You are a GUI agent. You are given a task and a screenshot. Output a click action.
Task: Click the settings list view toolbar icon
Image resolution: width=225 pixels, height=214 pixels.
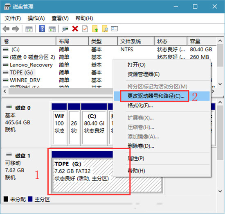115,29
